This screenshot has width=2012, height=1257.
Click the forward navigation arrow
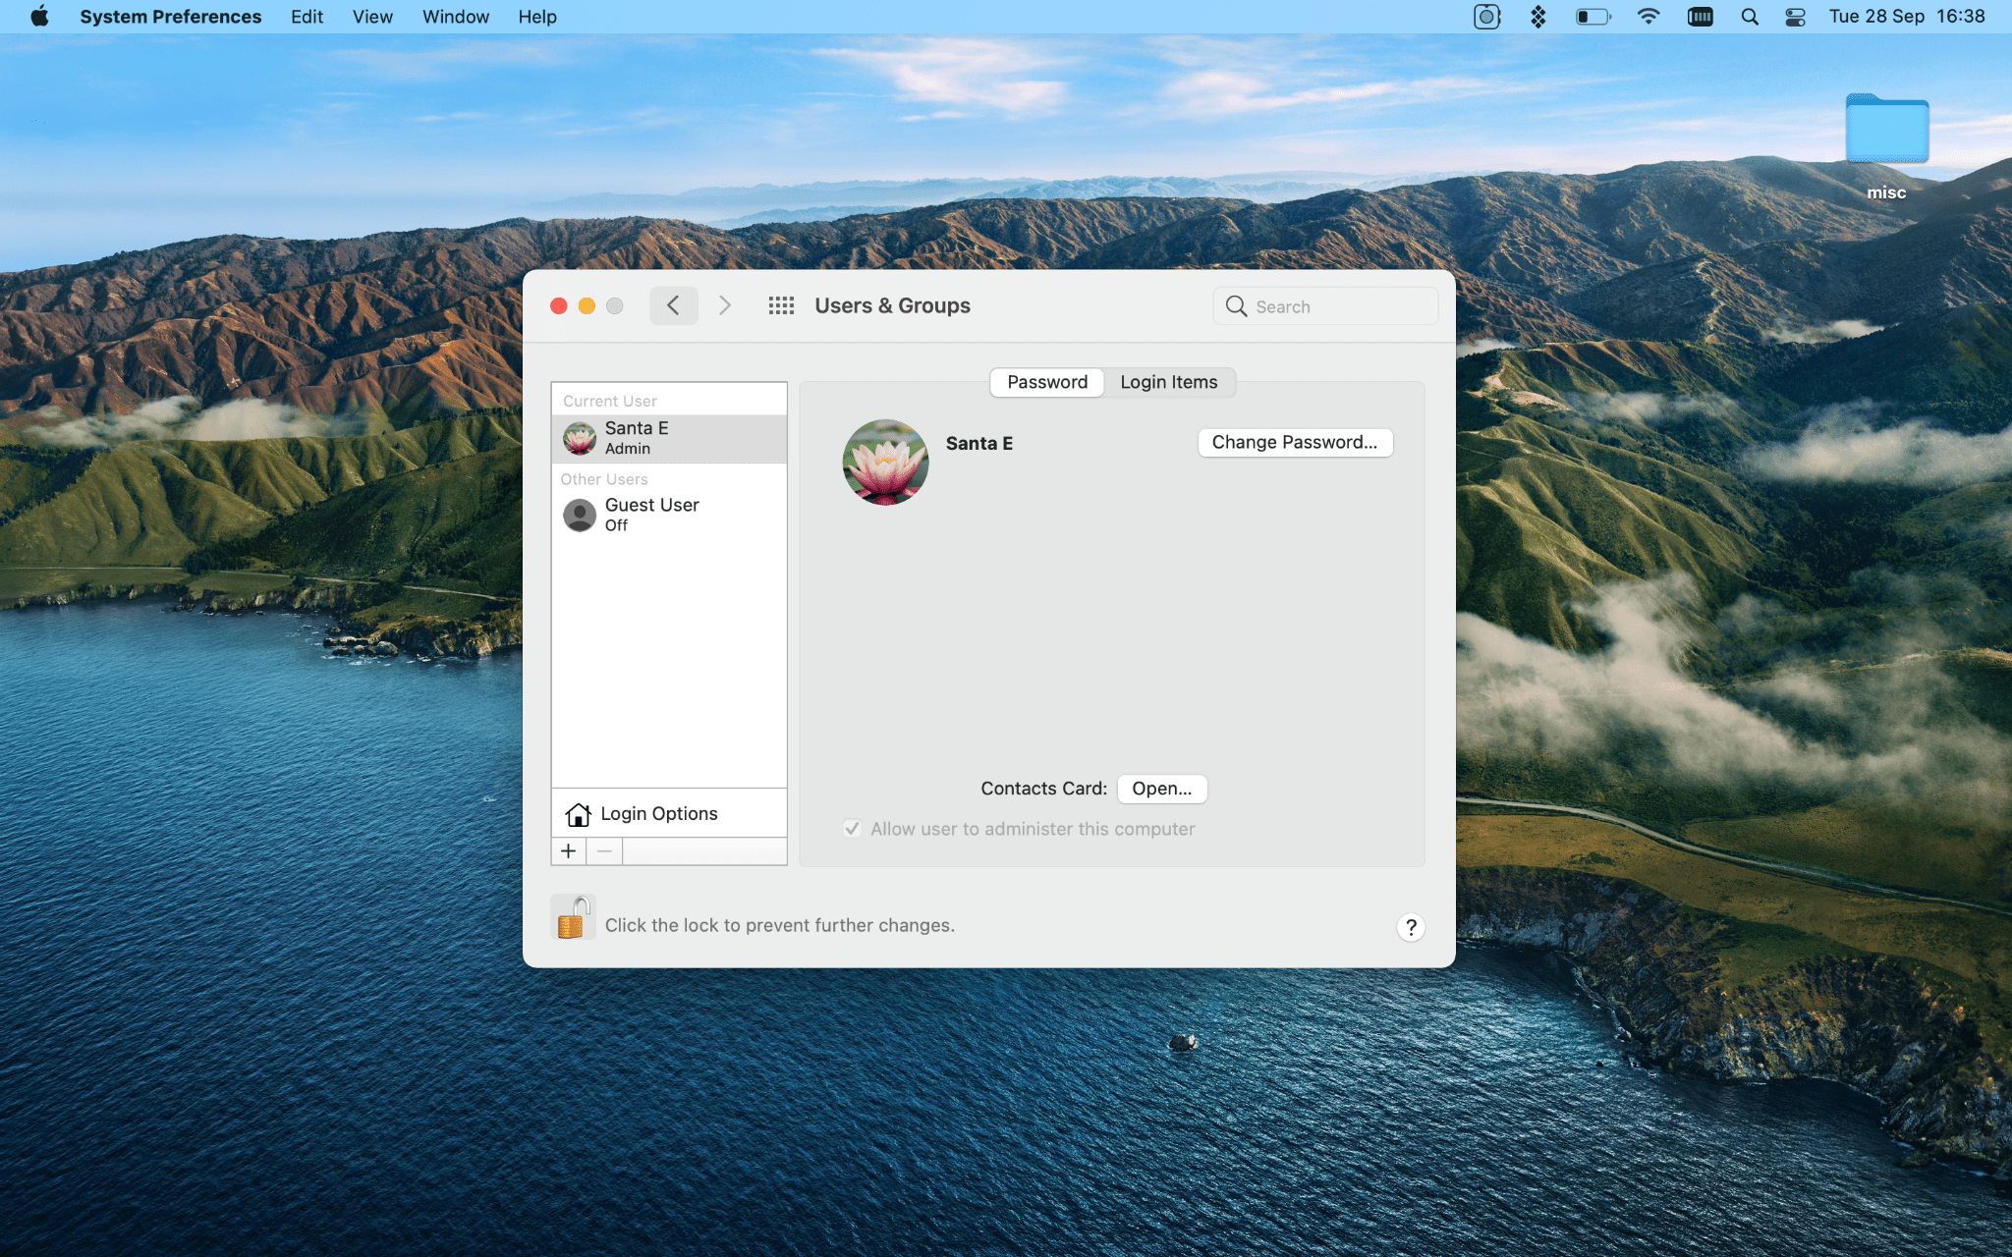(x=724, y=305)
